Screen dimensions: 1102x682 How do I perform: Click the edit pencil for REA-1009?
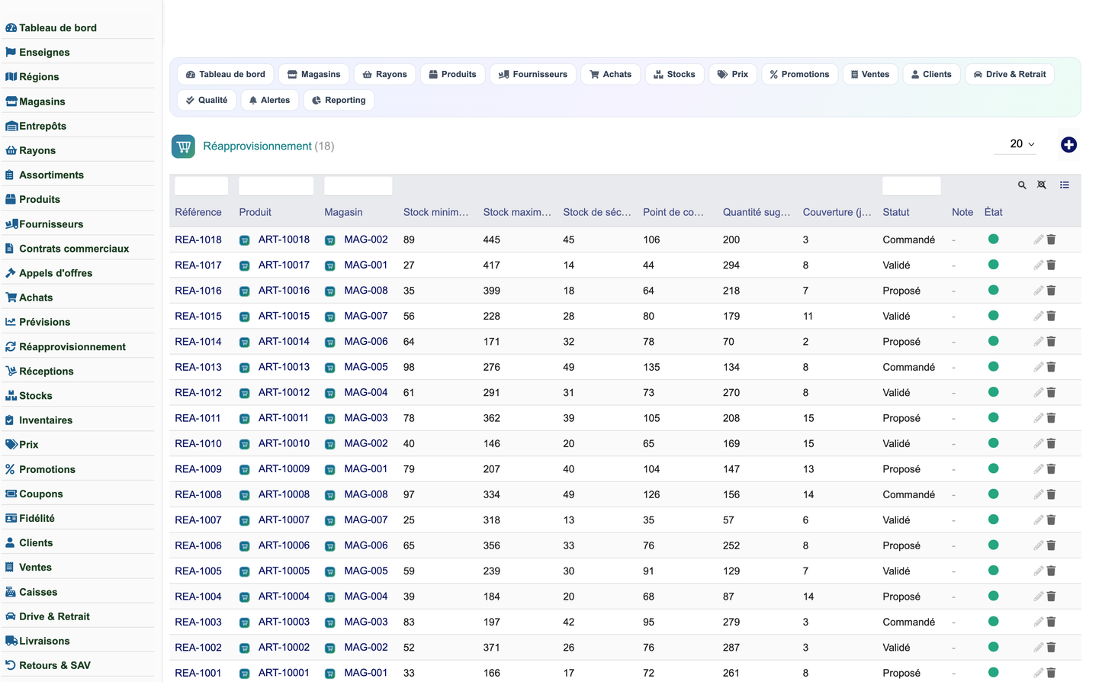tap(1038, 469)
